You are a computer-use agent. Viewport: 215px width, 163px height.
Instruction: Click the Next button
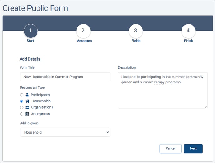193,149
